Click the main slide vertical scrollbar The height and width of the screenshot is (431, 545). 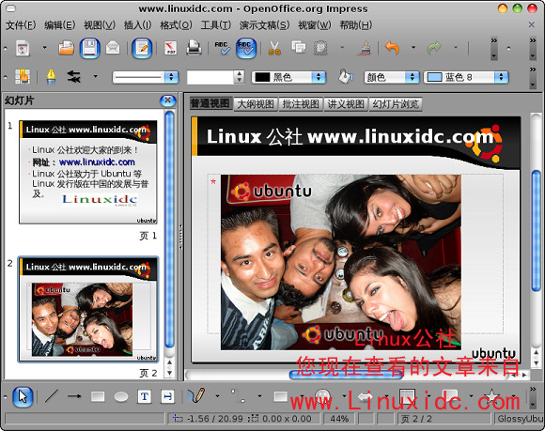pyautogui.click(x=536, y=231)
